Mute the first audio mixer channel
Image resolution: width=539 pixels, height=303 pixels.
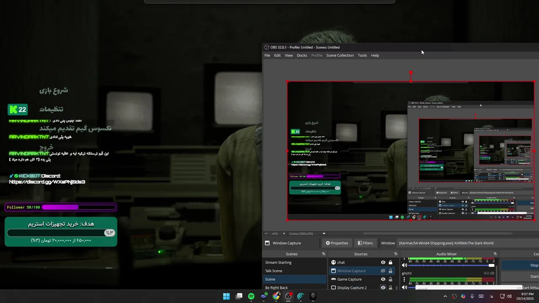tap(405, 265)
